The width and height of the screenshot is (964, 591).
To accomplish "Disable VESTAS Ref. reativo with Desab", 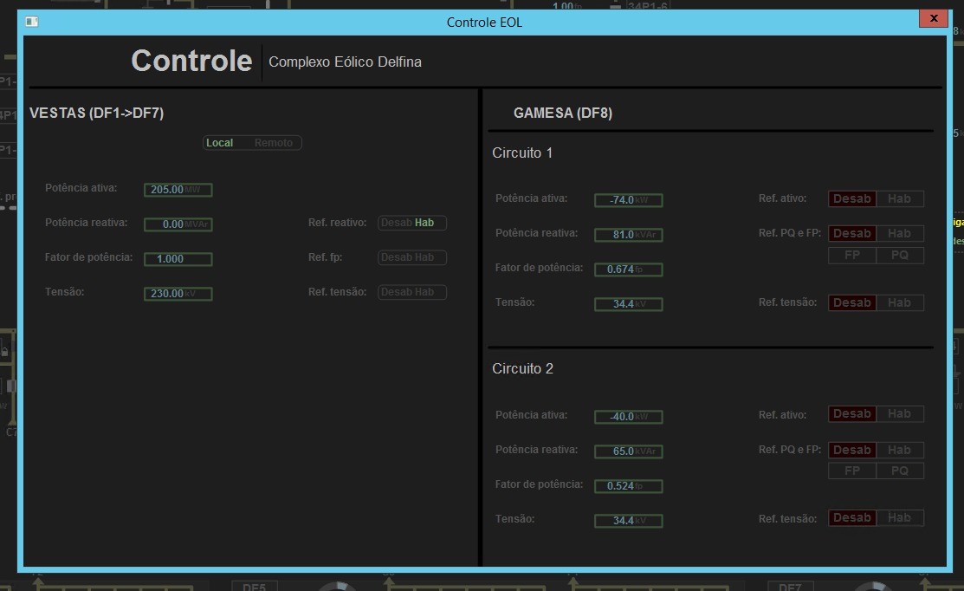I will click(396, 223).
